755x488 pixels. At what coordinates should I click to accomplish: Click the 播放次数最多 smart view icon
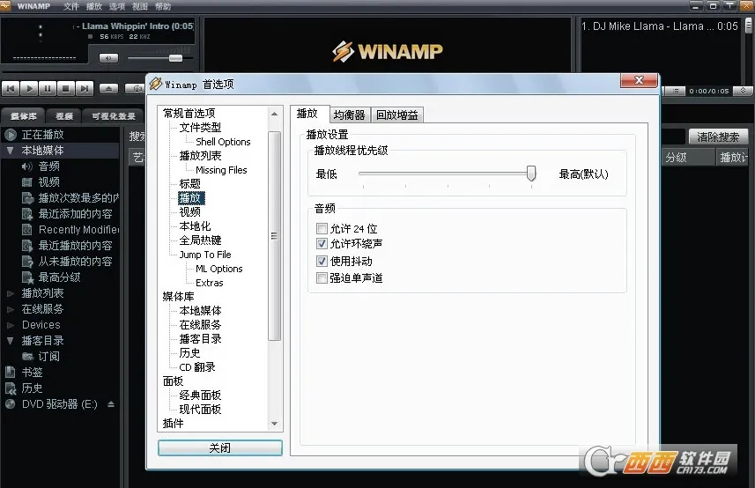coord(27,198)
